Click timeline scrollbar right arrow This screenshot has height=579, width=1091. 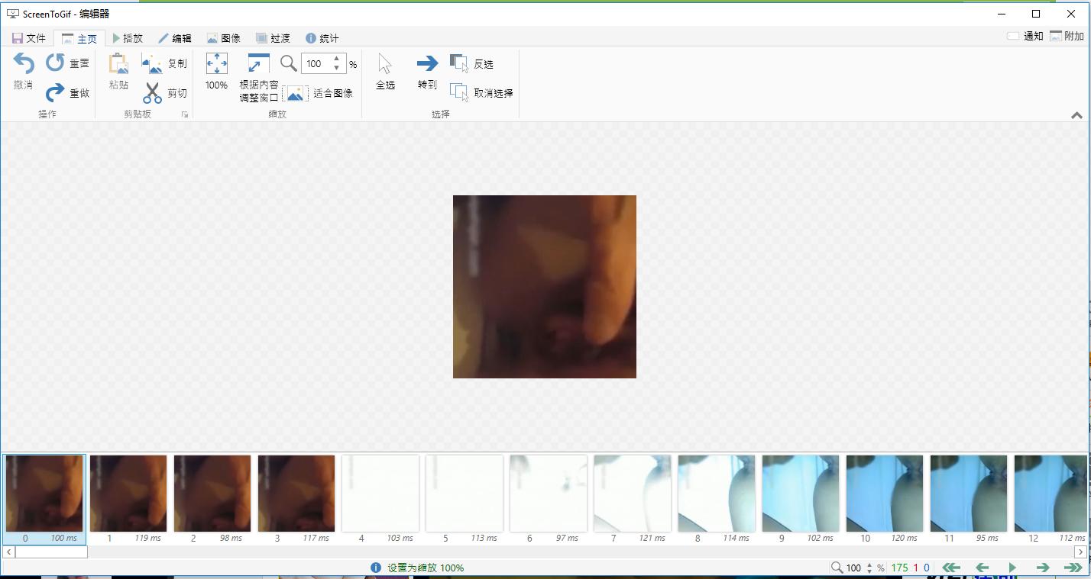click(1081, 552)
